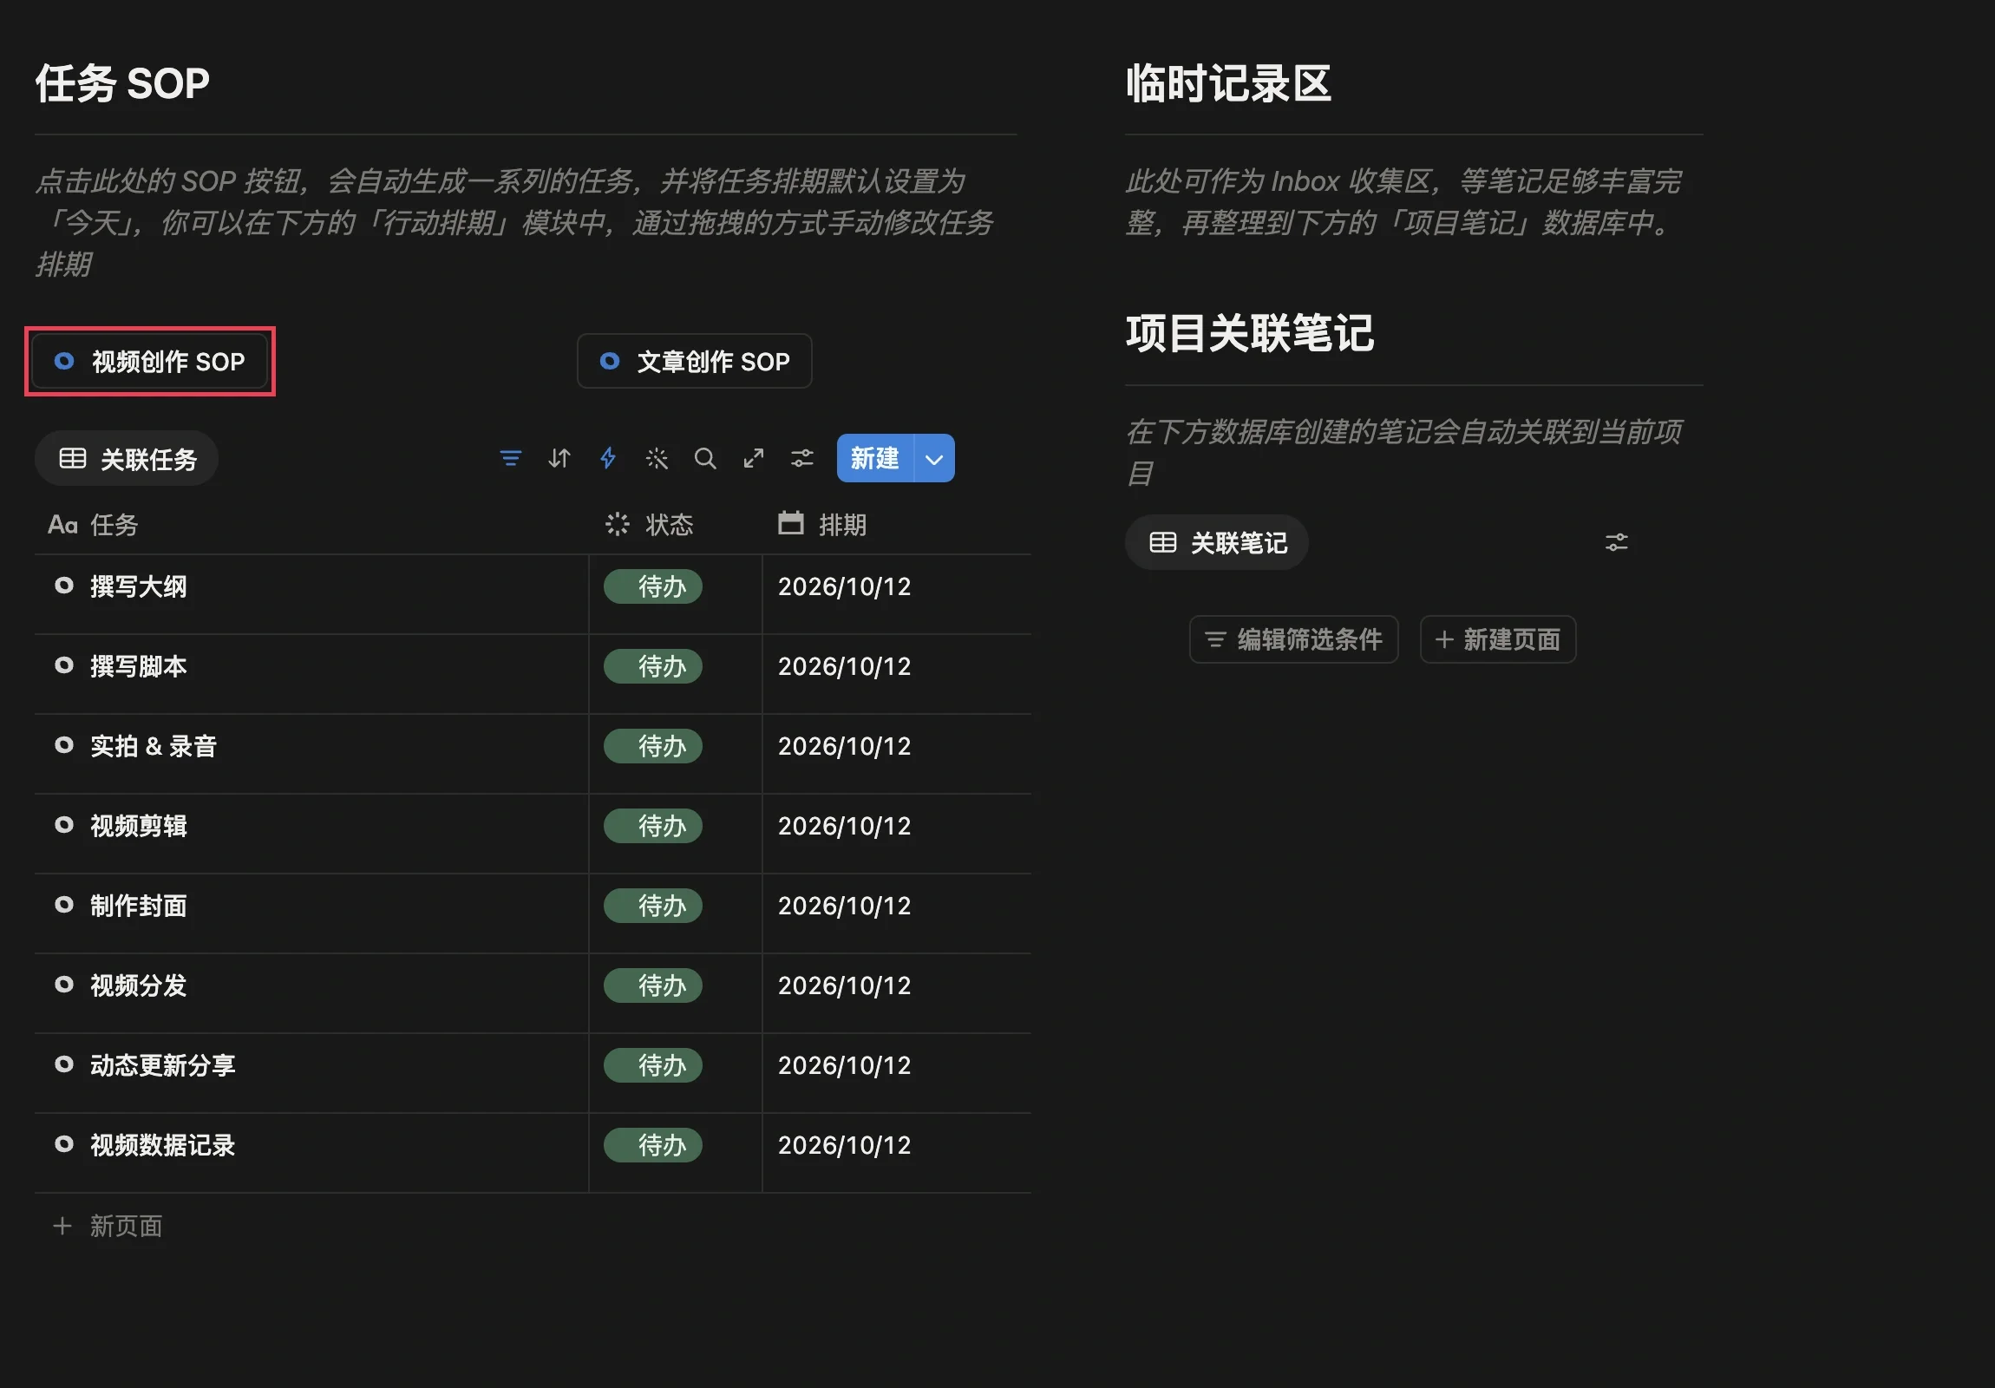
Task: Click the filter icon in task toolbar
Action: (511, 458)
